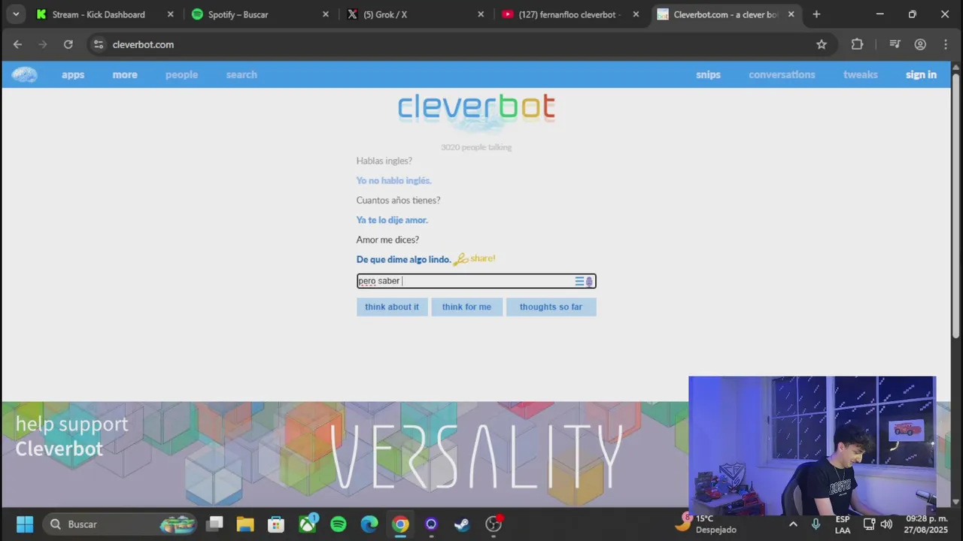Click the reply 'Ya te lo dije amor.'
The image size is (963, 541).
tap(392, 220)
